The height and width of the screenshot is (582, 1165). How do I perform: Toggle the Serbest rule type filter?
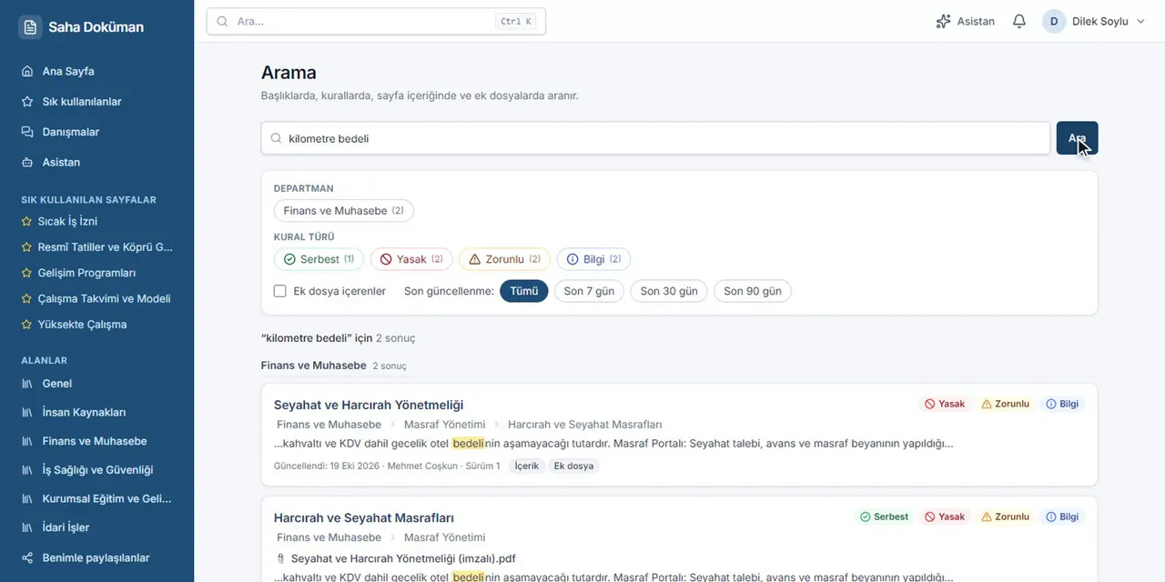[x=319, y=259]
